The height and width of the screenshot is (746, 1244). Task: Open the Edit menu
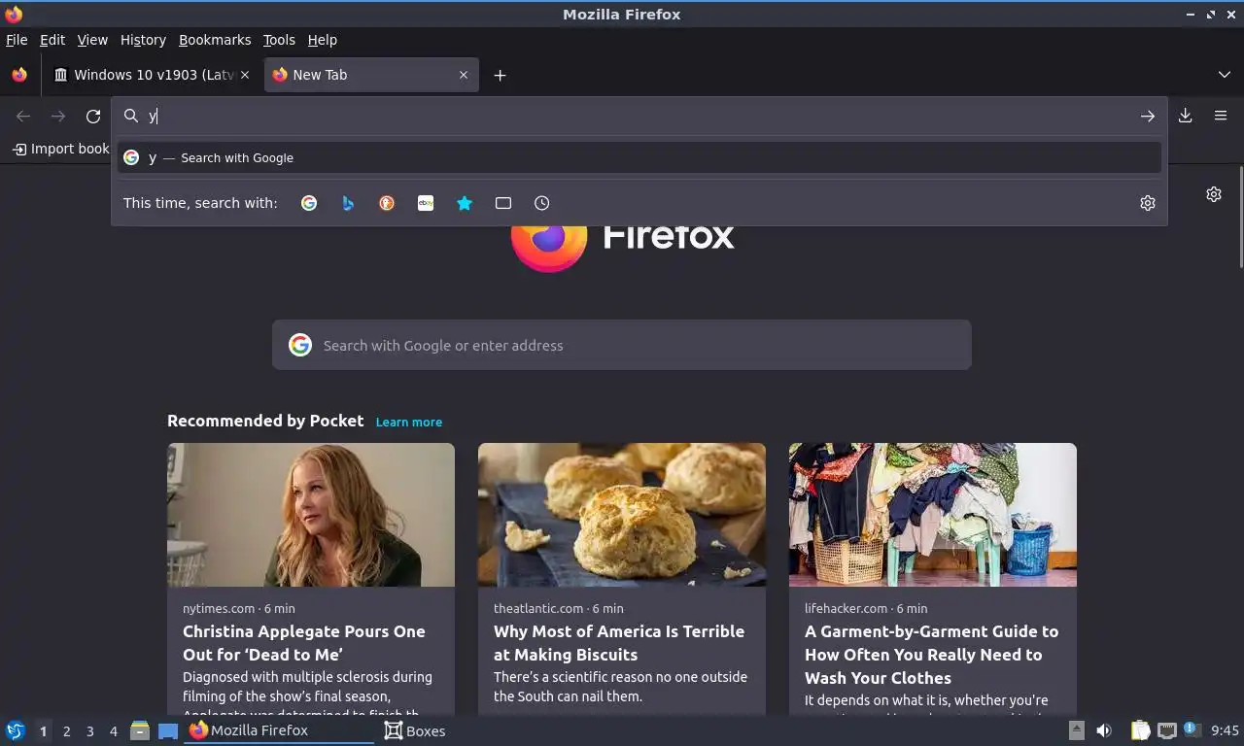pyautogui.click(x=52, y=40)
